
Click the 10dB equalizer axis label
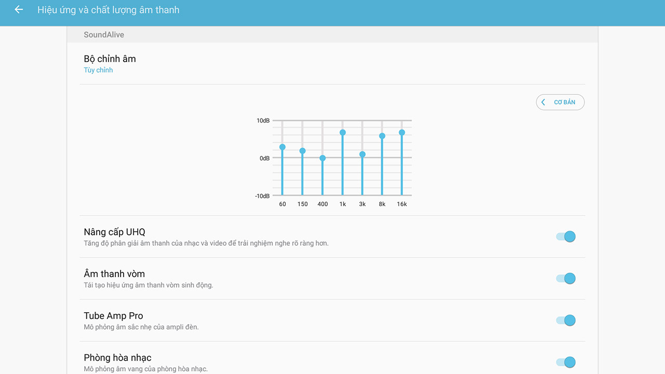coord(263,121)
